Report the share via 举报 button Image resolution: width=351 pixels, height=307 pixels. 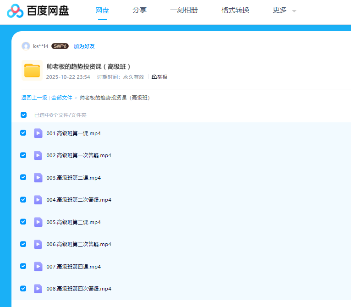(160, 77)
